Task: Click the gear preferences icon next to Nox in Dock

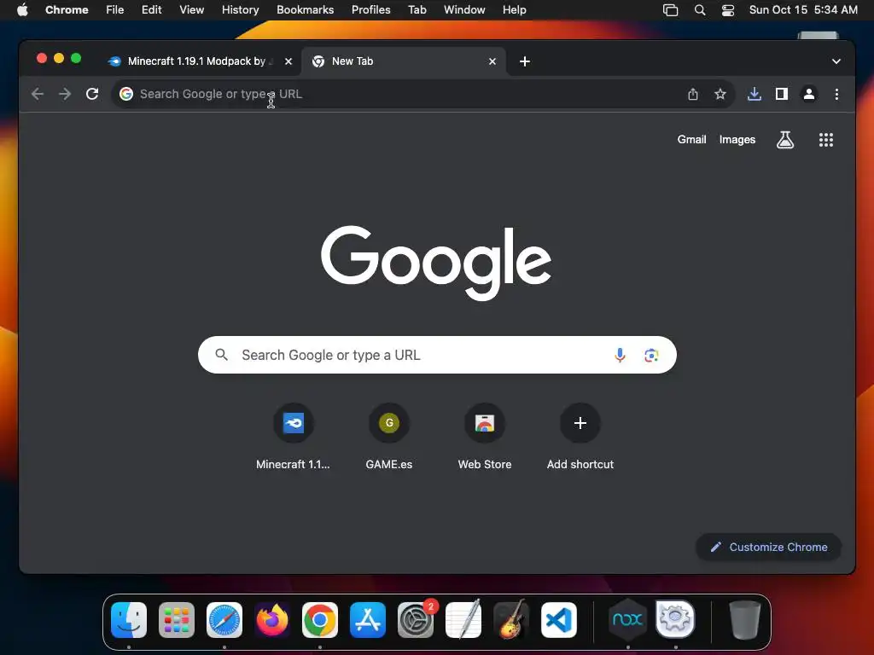Action: pyautogui.click(x=675, y=619)
